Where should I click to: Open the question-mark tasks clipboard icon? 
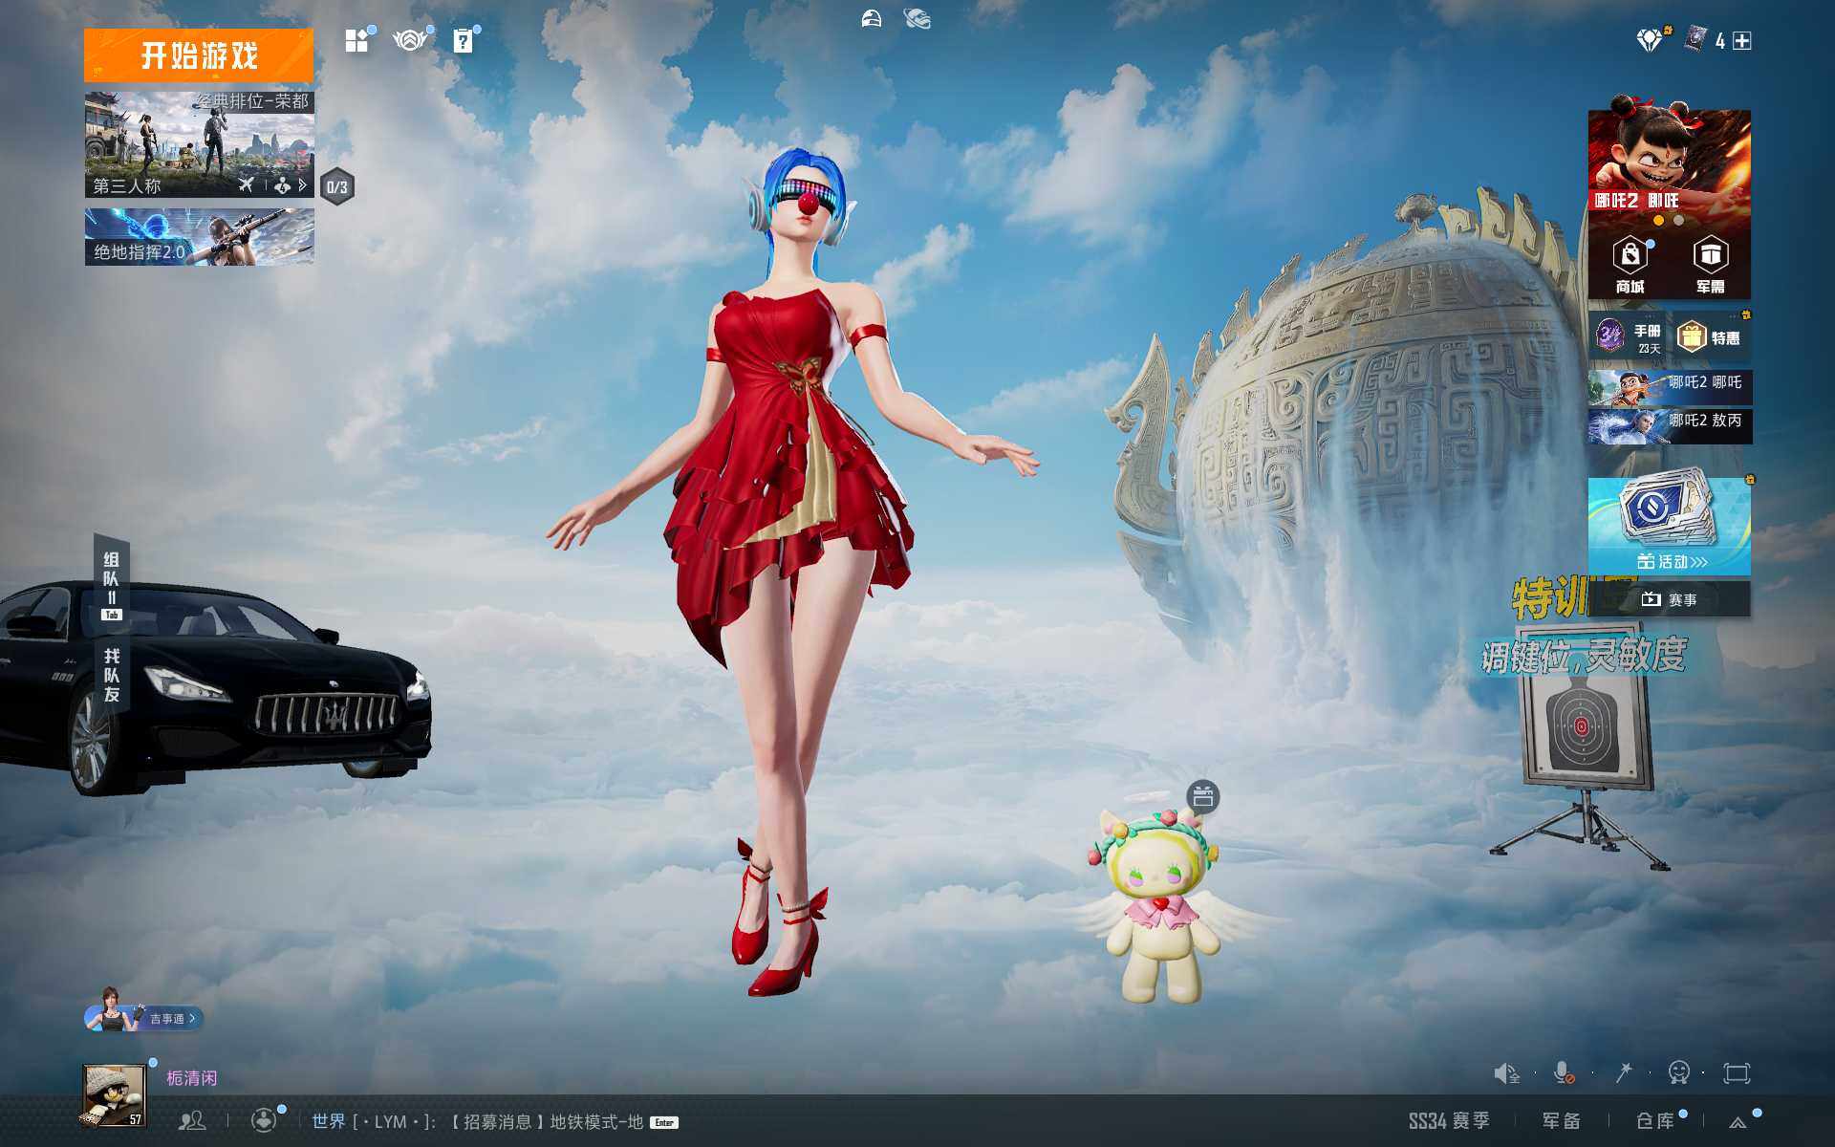(463, 41)
